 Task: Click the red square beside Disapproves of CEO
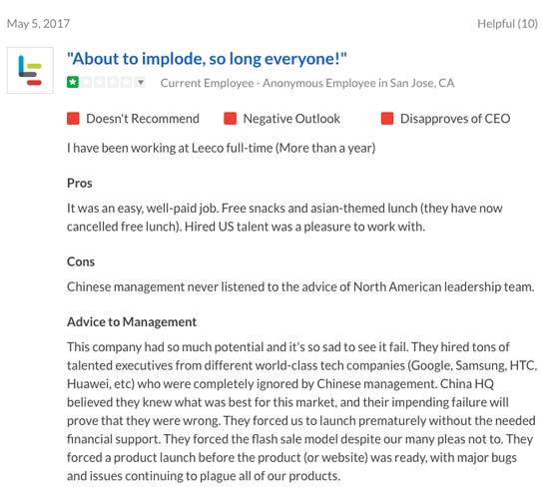point(387,119)
